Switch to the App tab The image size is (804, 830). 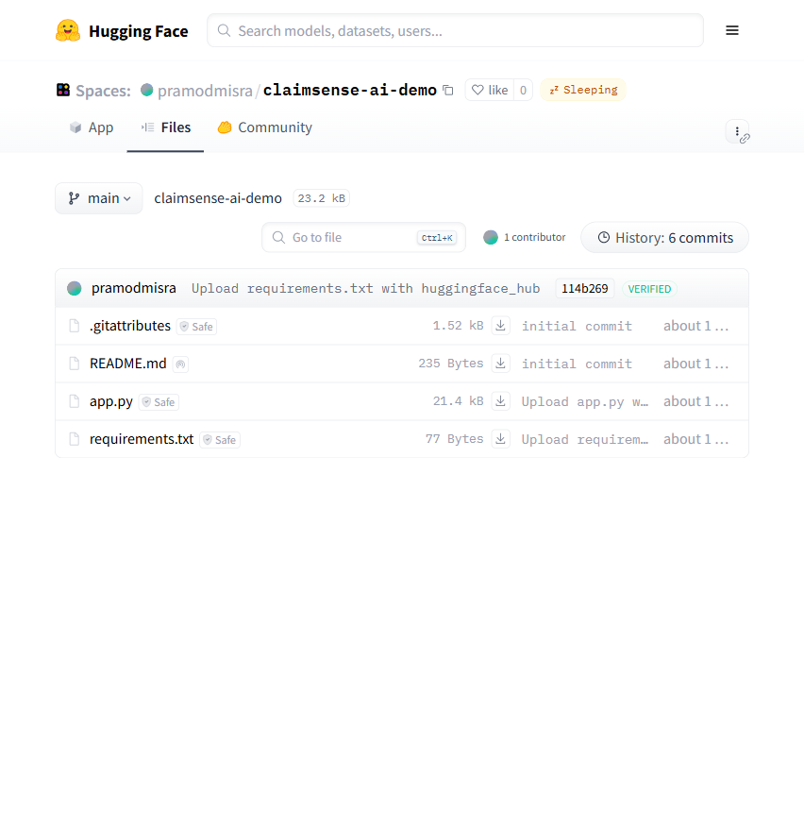coord(92,127)
